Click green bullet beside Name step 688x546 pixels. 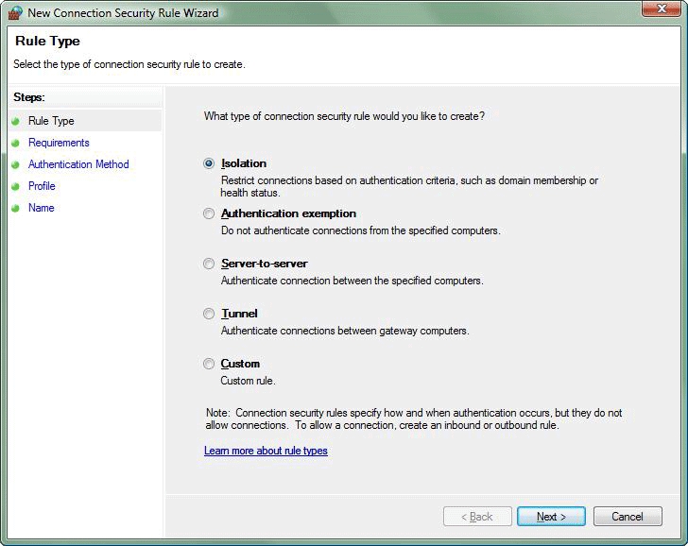(16, 208)
